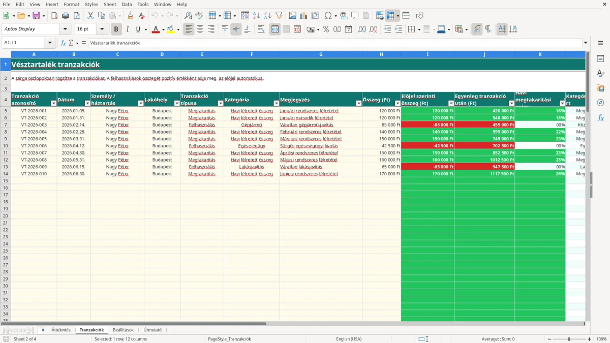This screenshot has height=343, width=610.
Task: Insert a hyperlink
Action: pyautogui.click(x=344, y=16)
